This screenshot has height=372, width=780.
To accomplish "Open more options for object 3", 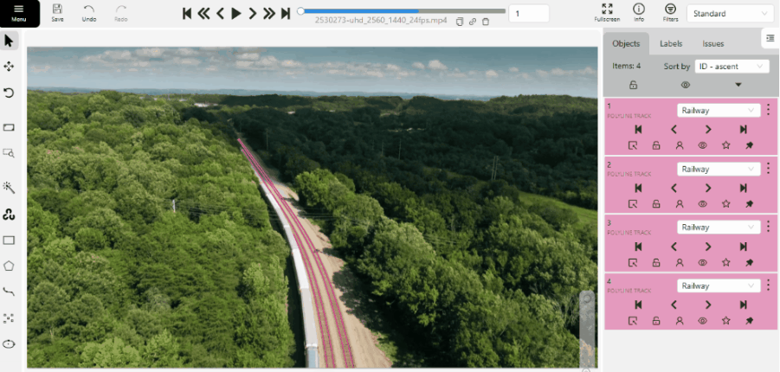I will pos(769,227).
